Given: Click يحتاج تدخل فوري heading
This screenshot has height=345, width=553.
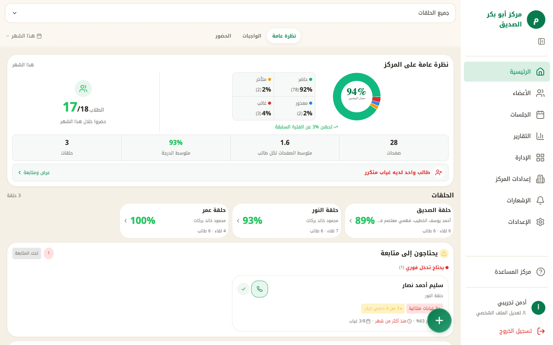Looking at the screenshot, I should point(425,268).
